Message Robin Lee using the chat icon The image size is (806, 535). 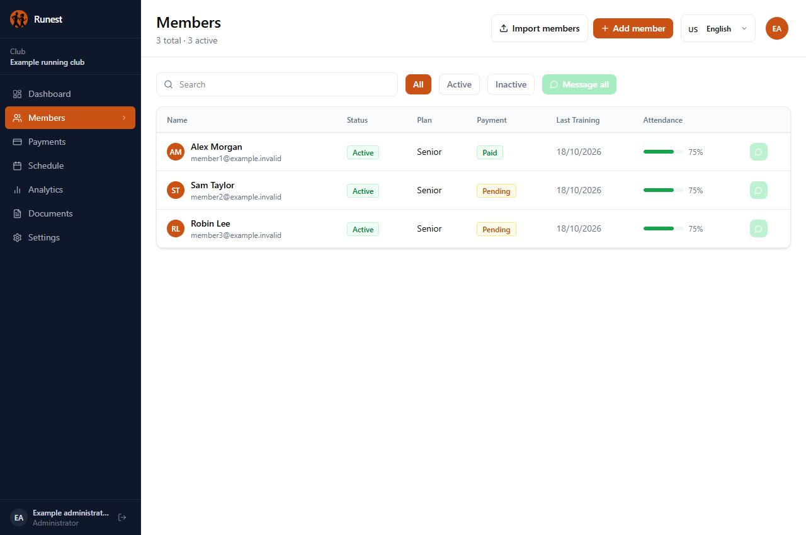pos(759,228)
